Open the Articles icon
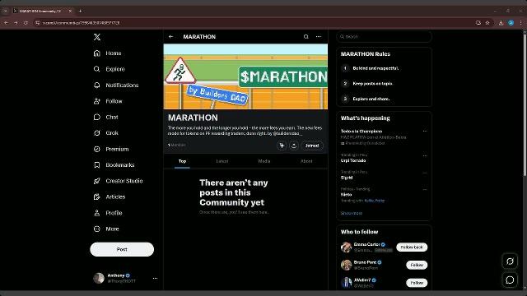 pyautogui.click(x=97, y=197)
